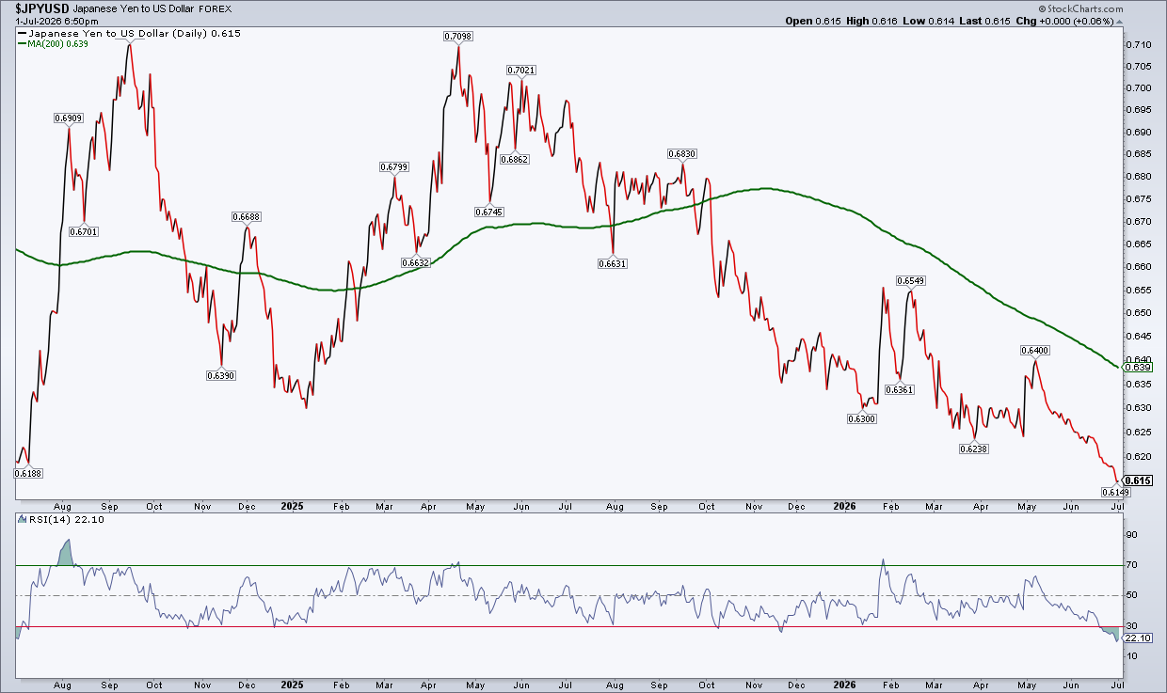
Task: Click the 50 midline level on RSI axis
Action: [x=1134, y=595]
